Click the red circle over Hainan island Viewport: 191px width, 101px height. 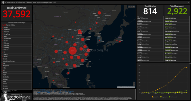point(68,73)
